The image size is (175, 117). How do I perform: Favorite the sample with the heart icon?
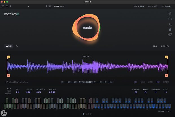point(7,82)
